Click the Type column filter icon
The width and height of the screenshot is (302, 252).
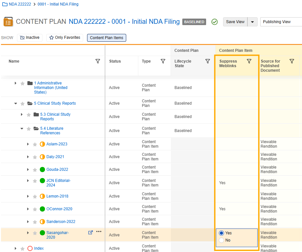click(x=163, y=61)
